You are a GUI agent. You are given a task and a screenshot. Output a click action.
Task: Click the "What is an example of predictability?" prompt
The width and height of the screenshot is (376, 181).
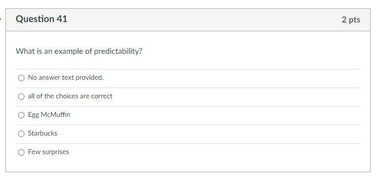coord(79,51)
